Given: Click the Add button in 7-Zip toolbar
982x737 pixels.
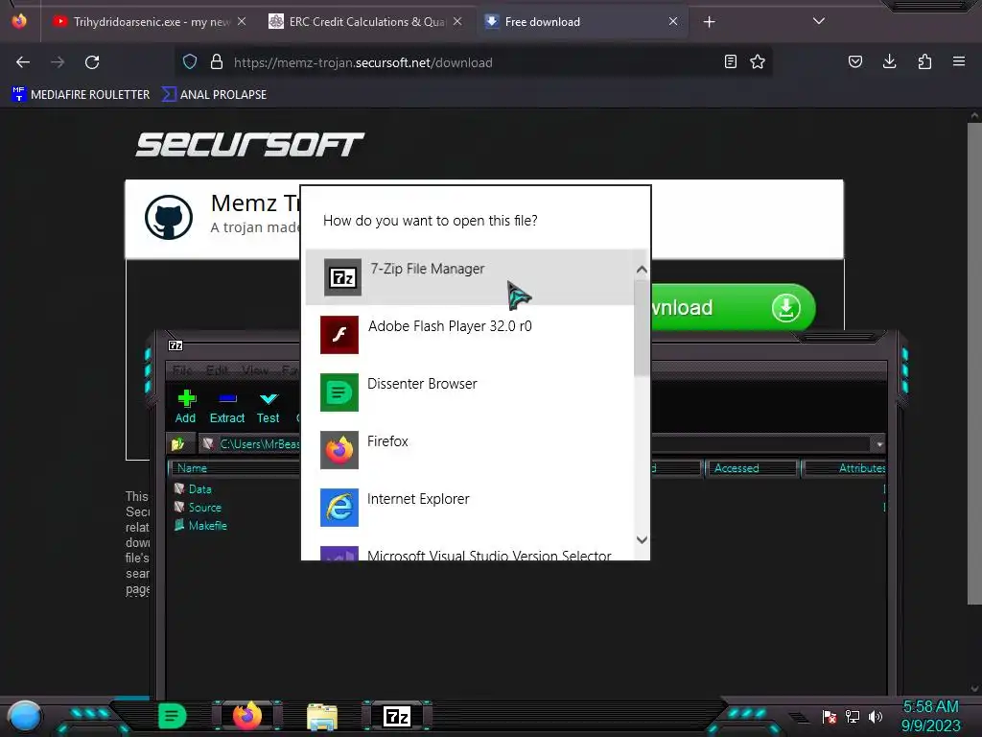Looking at the screenshot, I should coord(185,407).
